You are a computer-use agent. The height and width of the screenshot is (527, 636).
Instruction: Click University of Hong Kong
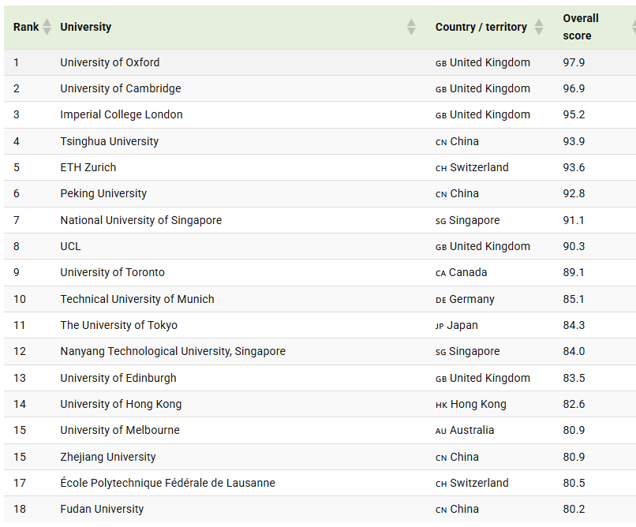coord(121,404)
